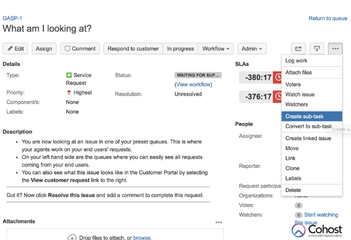Click the green Service Request type icon
This screenshot has width=351, height=240.
pos(69,75)
